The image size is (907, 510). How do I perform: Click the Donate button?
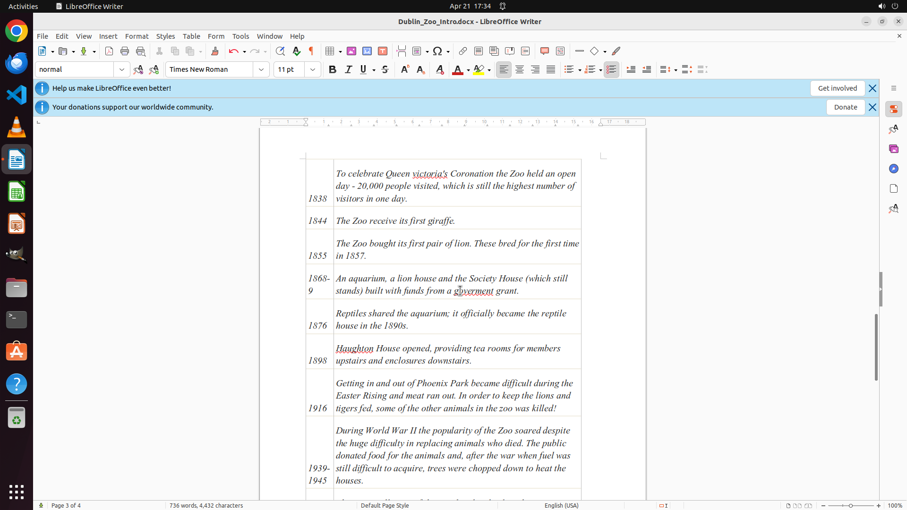(845, 107)
